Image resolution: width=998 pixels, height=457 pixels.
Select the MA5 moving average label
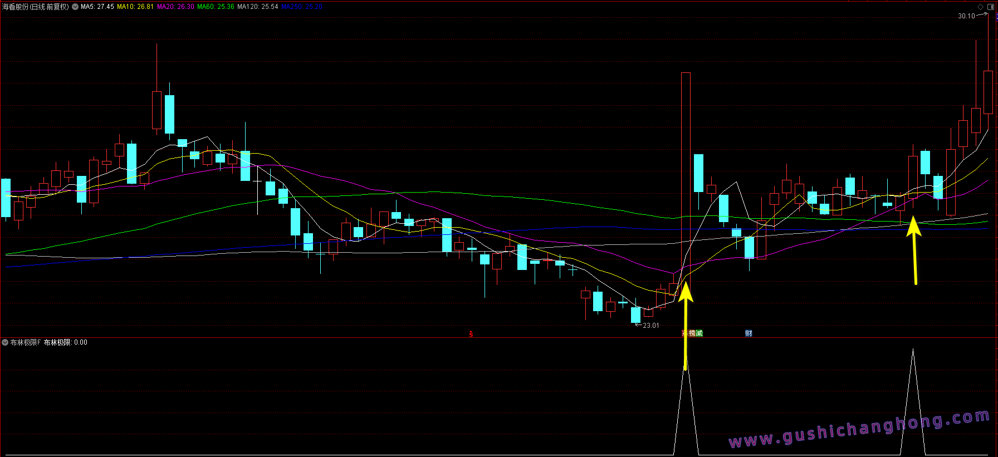click(x=97, y=7)
